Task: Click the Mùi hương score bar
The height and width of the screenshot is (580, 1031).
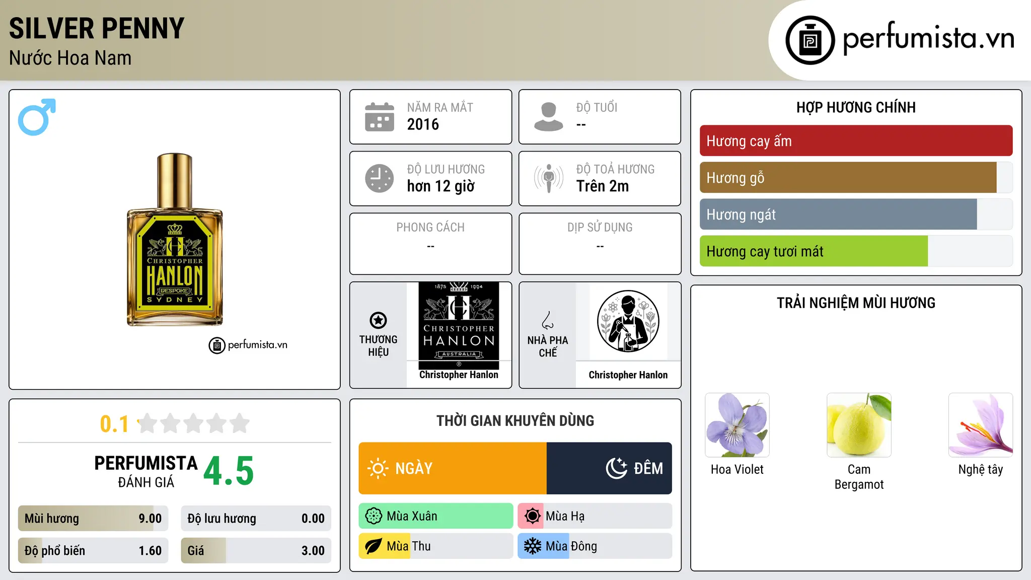Action: [x=93, y=519]
